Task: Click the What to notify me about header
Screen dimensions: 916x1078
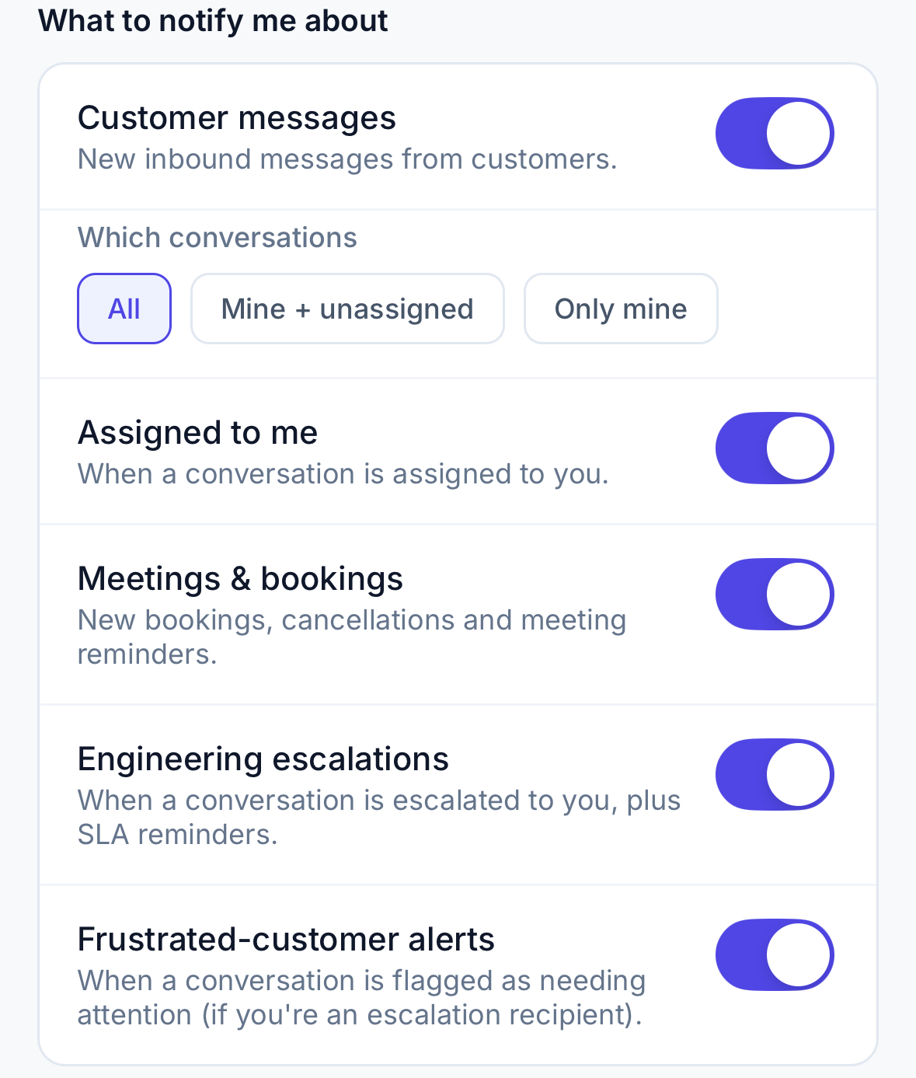Action: pyautogui.click(x=213, y=20)
